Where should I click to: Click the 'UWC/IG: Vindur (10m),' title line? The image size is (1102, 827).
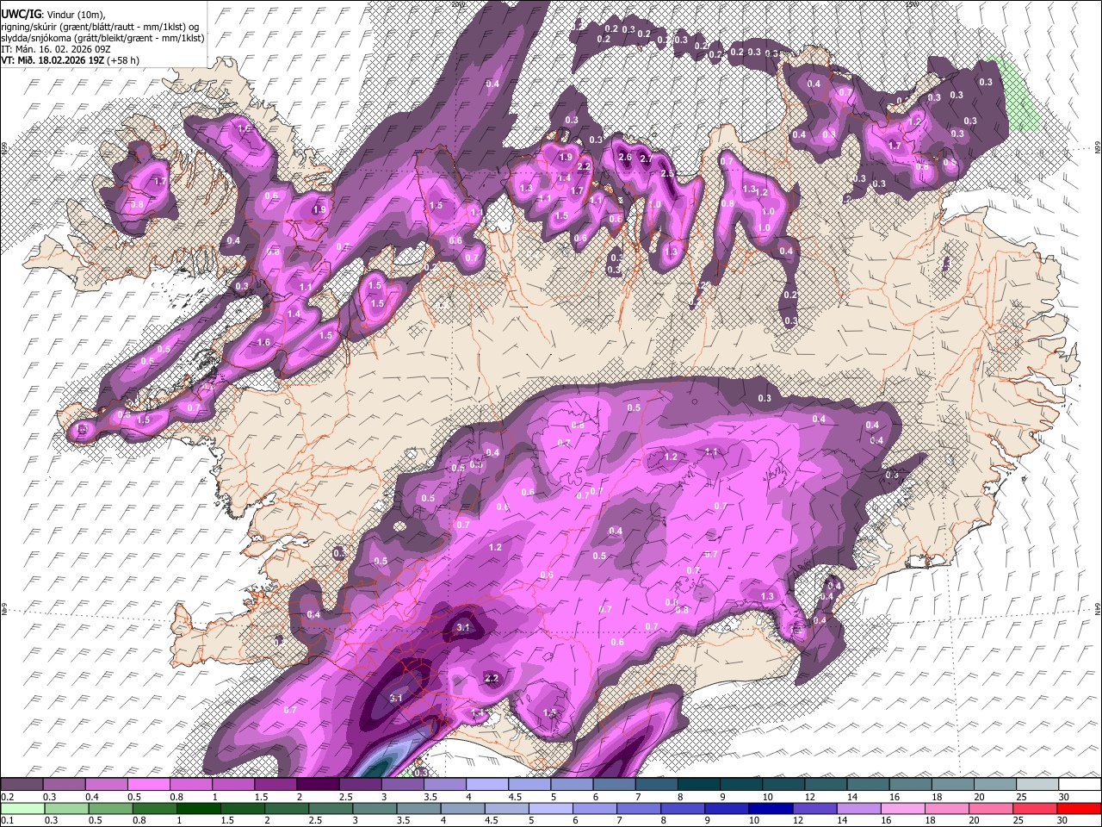coord(53,14)
